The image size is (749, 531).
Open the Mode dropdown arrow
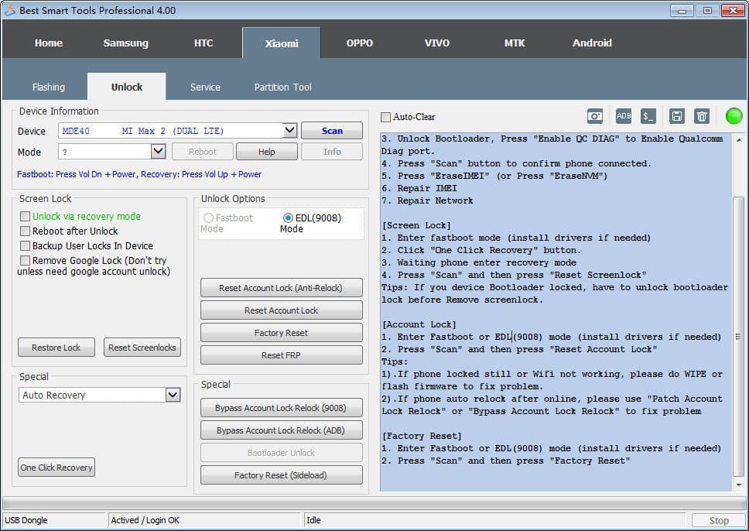158,152
